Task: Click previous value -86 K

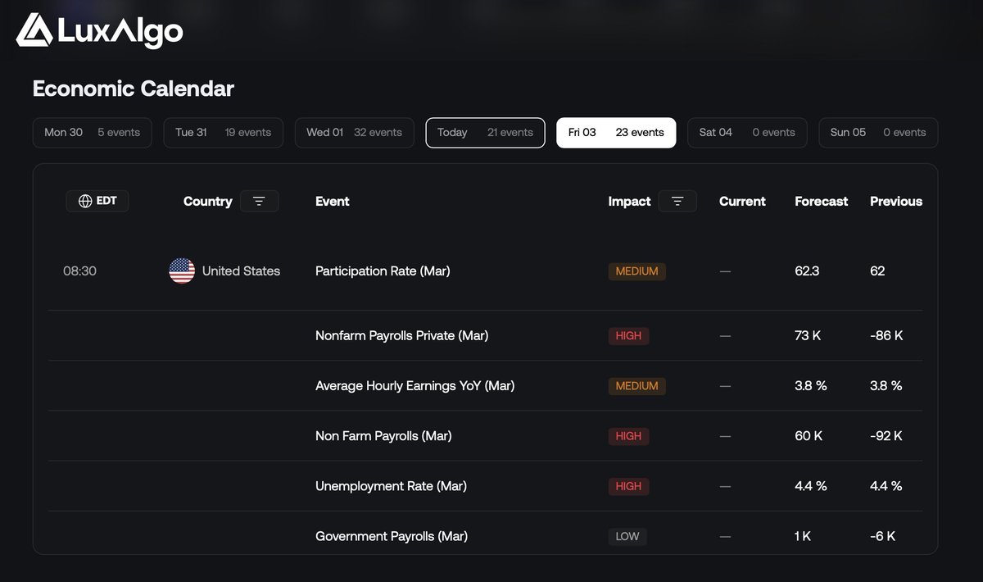Action: click(886, 335)
